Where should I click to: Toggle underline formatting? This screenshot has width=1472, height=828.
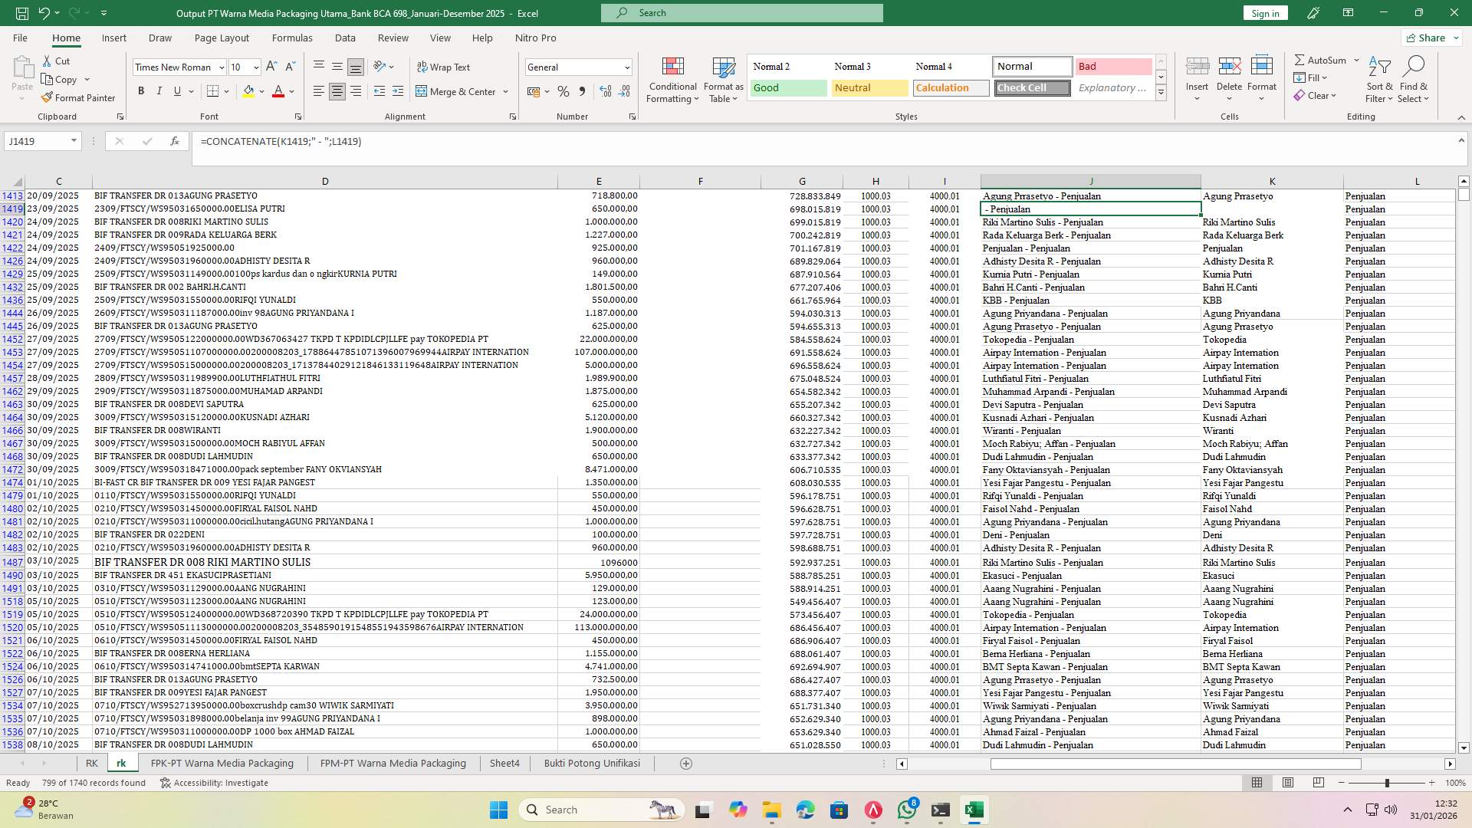tap(176, 90)
